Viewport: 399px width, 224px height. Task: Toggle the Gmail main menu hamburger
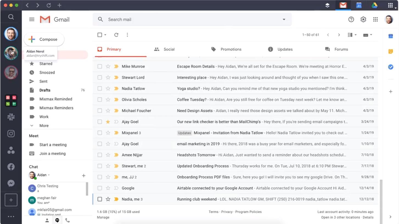click(32, 20)
